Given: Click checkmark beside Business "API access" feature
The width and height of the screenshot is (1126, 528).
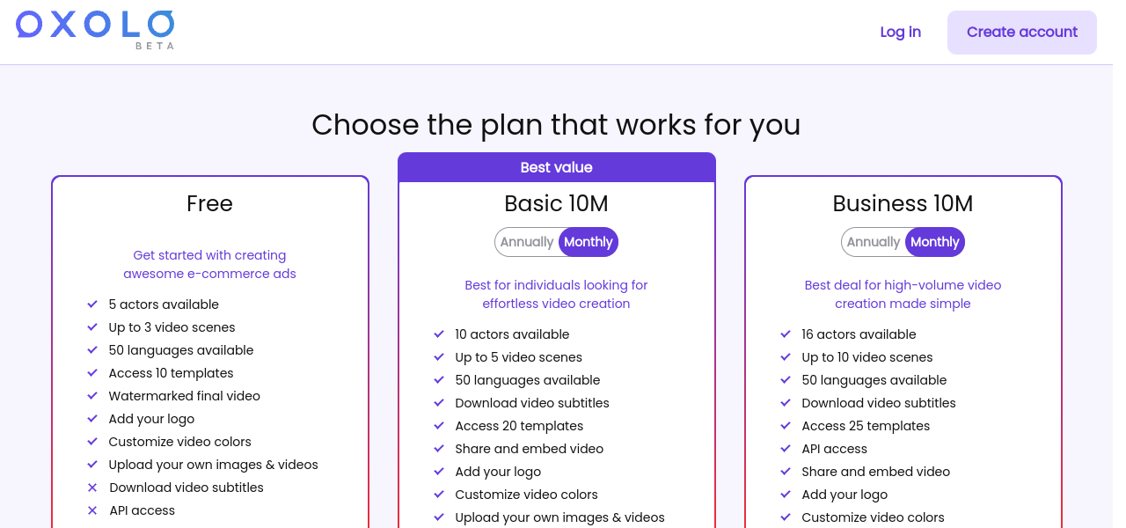Looking at the screenshot, I should (786, 449).
